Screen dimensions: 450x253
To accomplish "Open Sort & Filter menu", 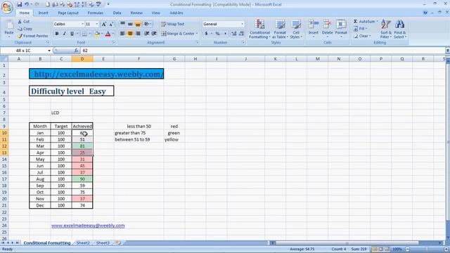I will pos(385,29).
